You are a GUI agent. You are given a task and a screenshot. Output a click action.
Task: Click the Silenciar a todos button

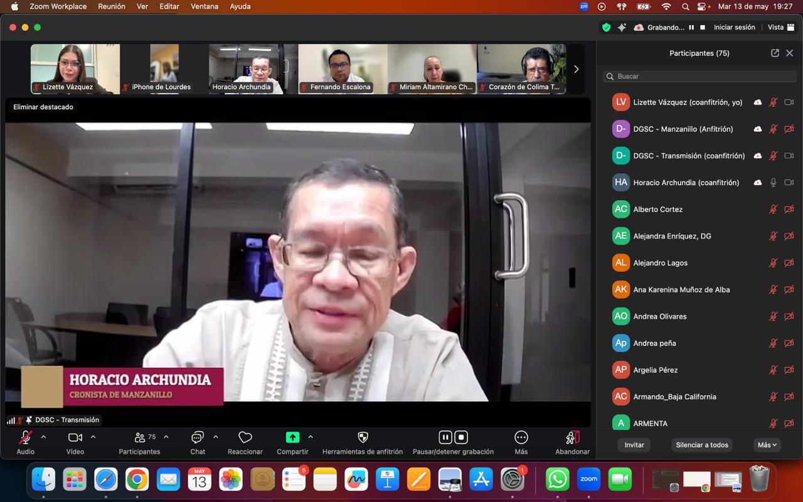[x=702, y=445]
